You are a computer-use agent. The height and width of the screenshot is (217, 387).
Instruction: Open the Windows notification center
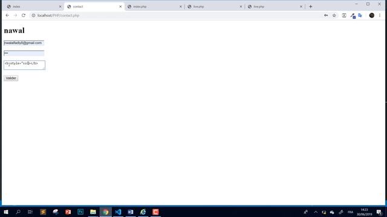(x=379, y=212)
